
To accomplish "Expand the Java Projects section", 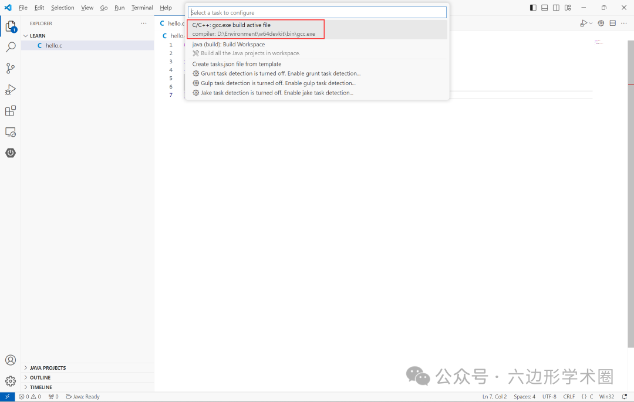I will tap(47, 367).
